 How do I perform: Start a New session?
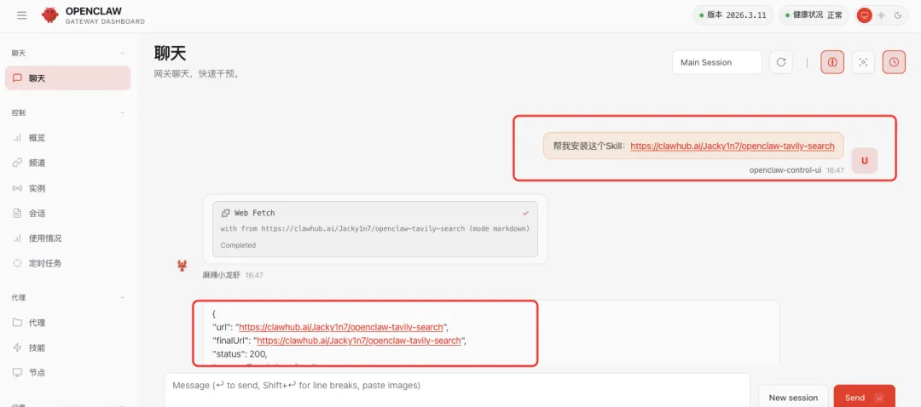click(x=793, y=398)
